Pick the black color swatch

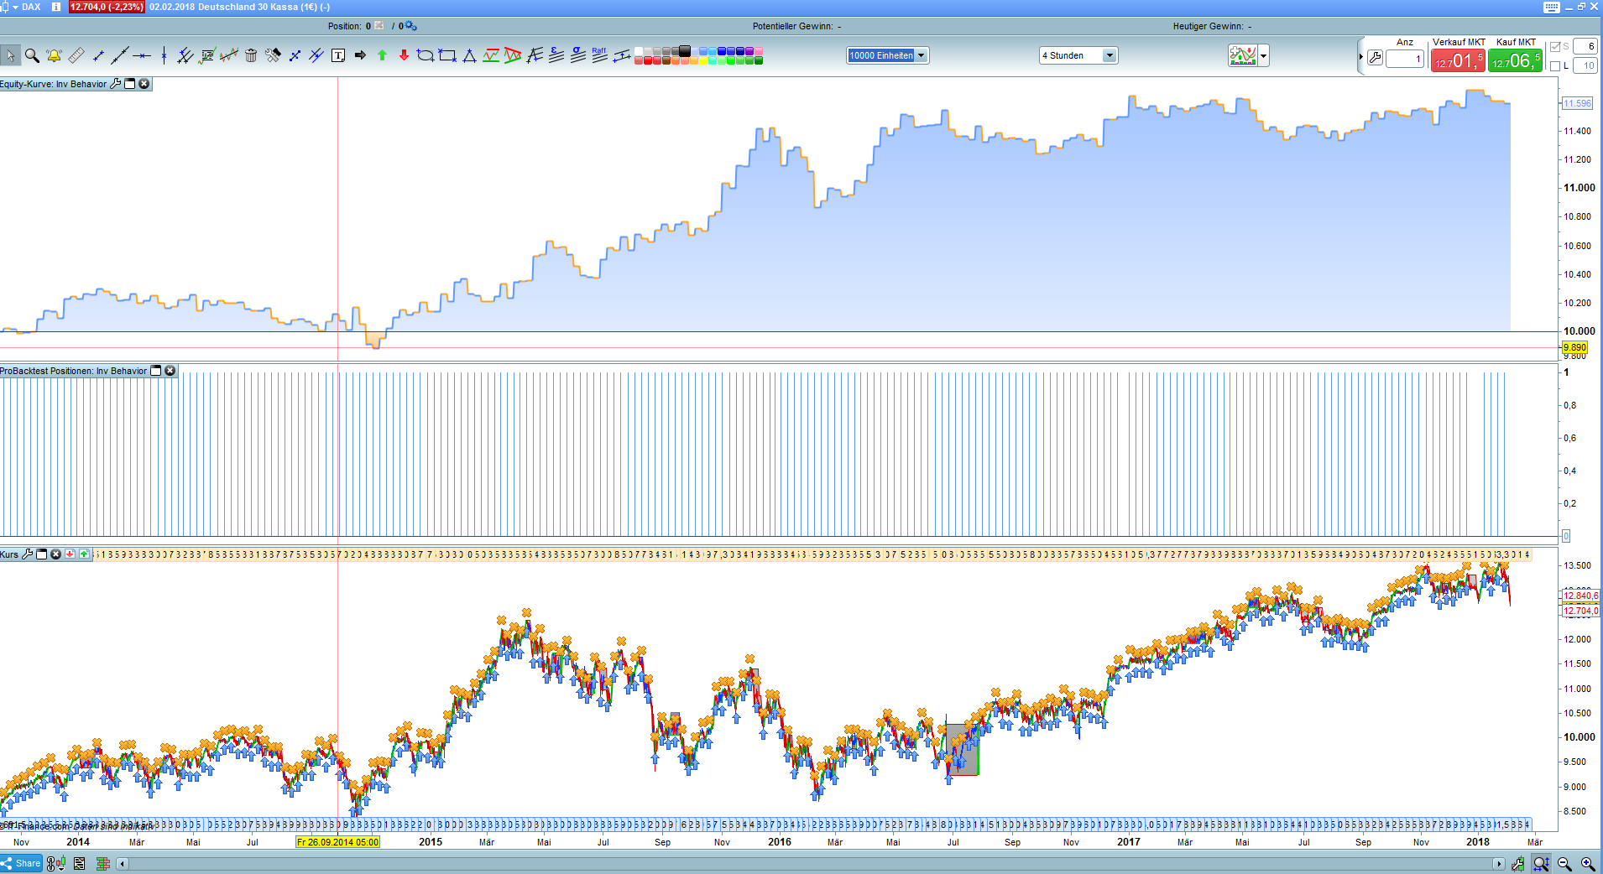(x=685, y=51)
